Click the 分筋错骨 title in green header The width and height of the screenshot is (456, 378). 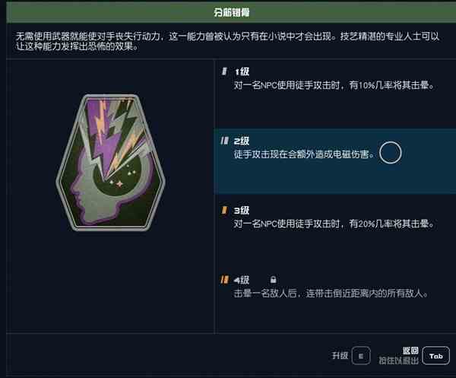[x=232, y=12]
